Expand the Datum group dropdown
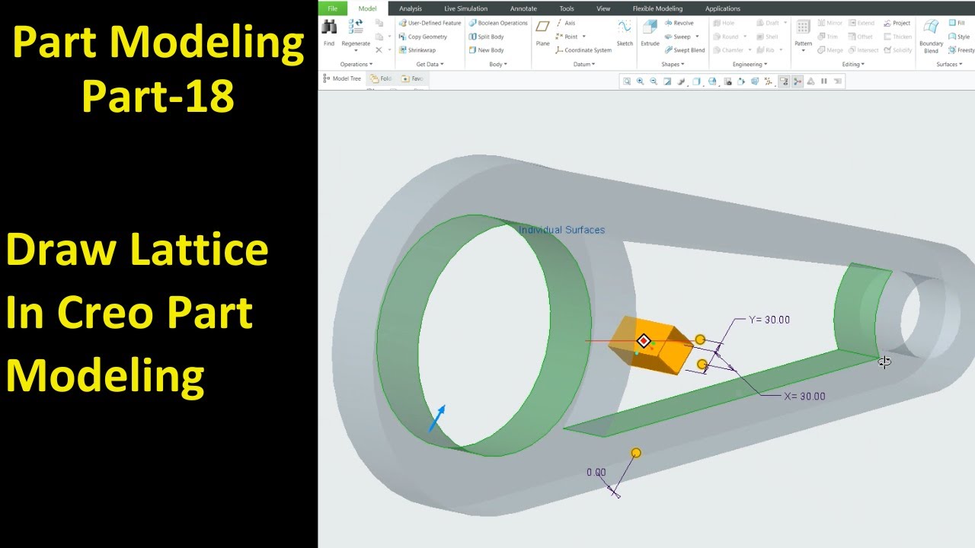The image size is (975, 548). click(x=583, y=64)
